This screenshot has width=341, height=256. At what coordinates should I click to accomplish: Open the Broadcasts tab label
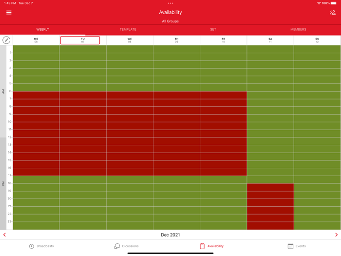pos(45,246)
